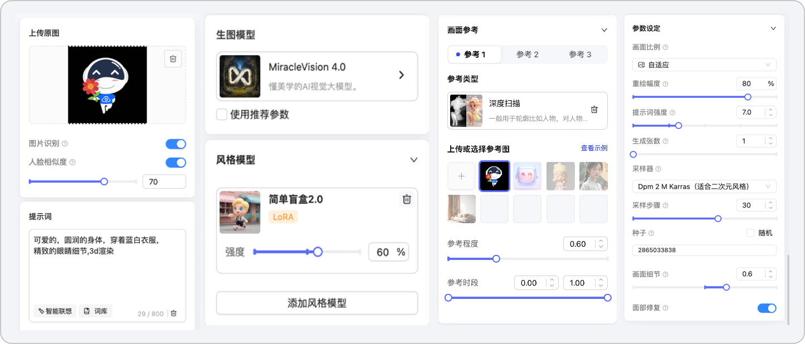Delete the uploaded original image
This screenshot has width=805, height=344.
point(173,58)
